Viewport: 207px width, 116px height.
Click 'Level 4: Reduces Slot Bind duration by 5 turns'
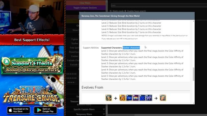click(131, 29)
